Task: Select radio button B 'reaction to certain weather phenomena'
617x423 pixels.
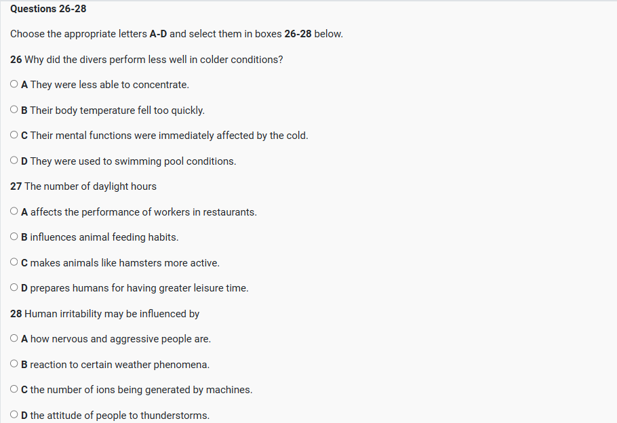Action: tap(15, 365)
